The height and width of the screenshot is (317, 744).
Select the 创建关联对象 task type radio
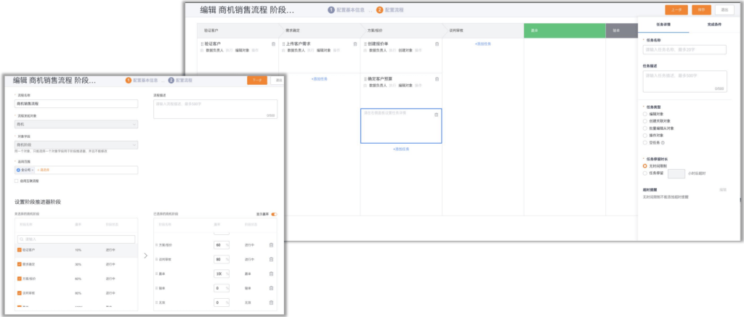coord(645,120)
